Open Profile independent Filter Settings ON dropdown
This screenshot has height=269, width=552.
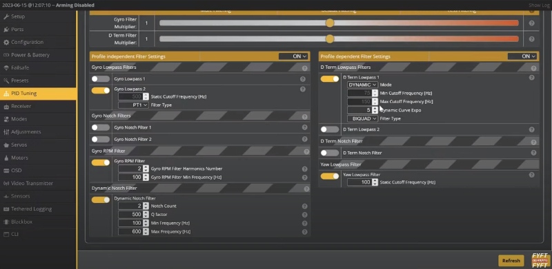[293, 56]
